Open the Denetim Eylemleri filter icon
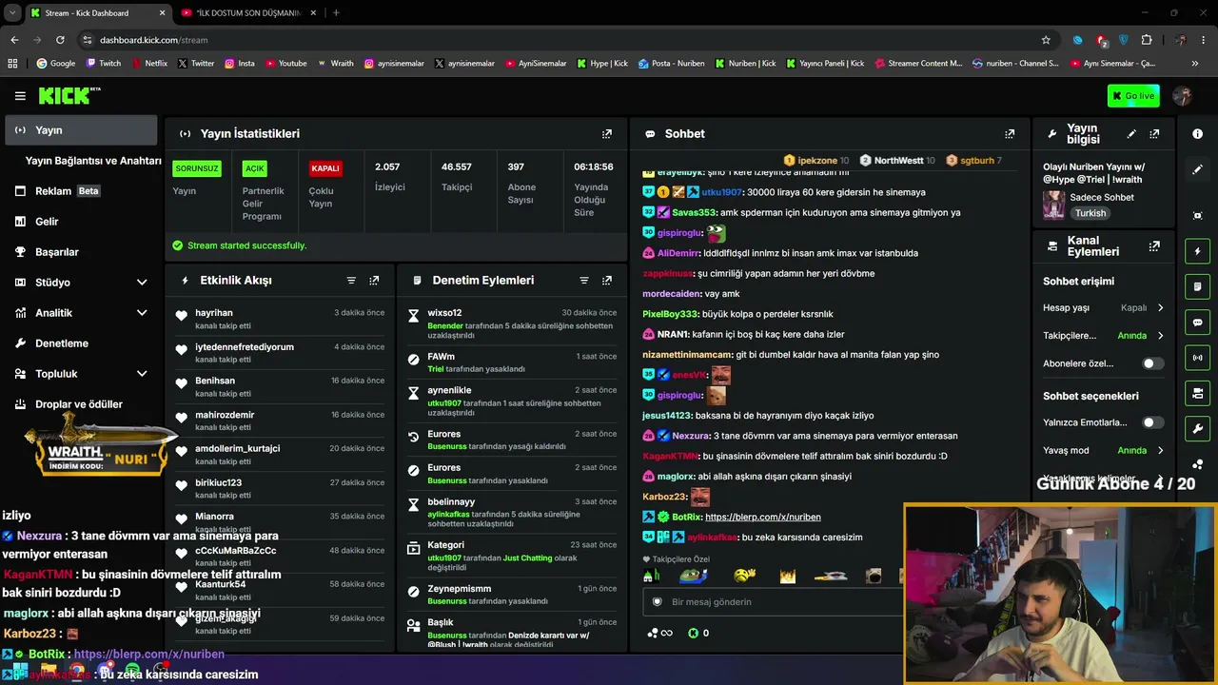 coord(584,281)
